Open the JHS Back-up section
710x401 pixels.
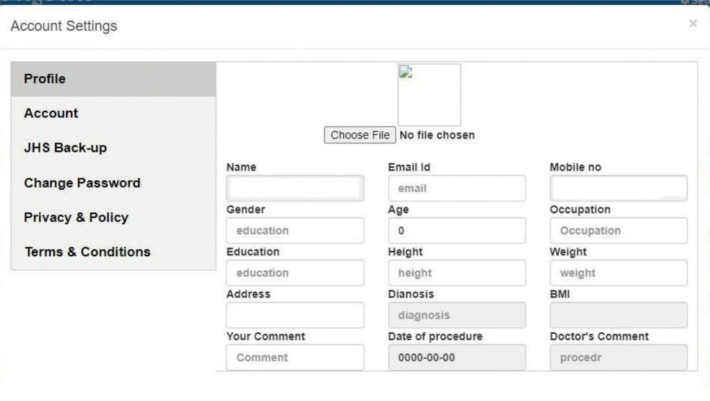[x=113, y=148]
